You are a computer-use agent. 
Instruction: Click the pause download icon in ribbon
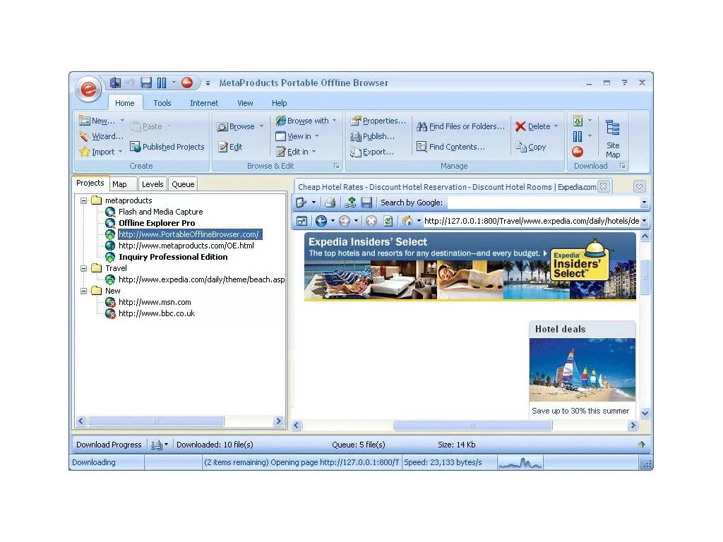click(x=578, y=136)
